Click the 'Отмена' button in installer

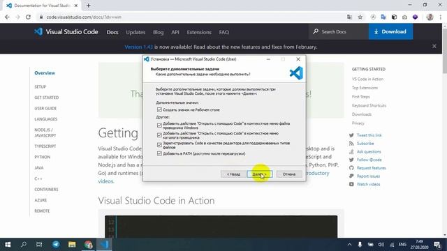pos(289,174)
